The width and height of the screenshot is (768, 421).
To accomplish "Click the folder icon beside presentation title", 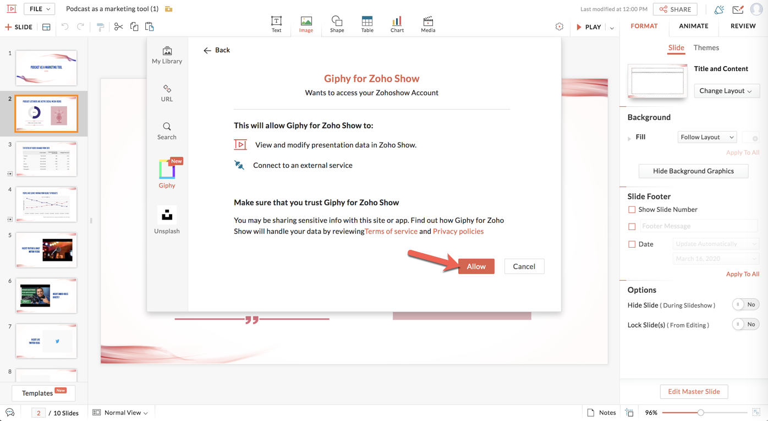I will tap(169, 9).
